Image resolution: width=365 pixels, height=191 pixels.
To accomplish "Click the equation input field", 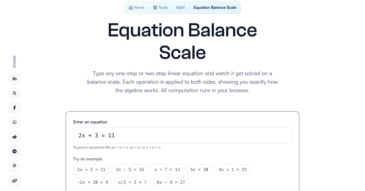I will coord(182,136).
